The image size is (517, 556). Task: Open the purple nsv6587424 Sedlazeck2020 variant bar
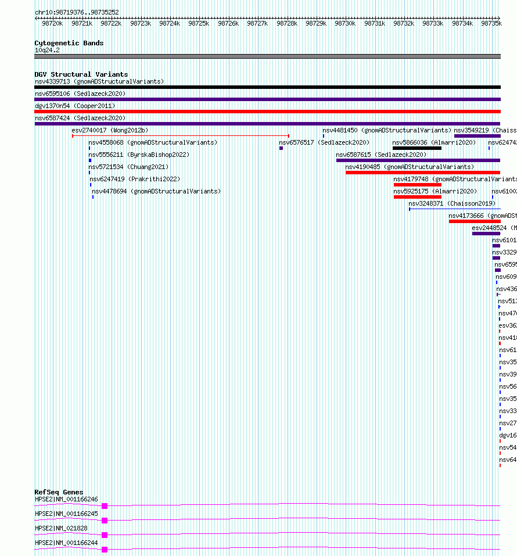coord(267,124)
